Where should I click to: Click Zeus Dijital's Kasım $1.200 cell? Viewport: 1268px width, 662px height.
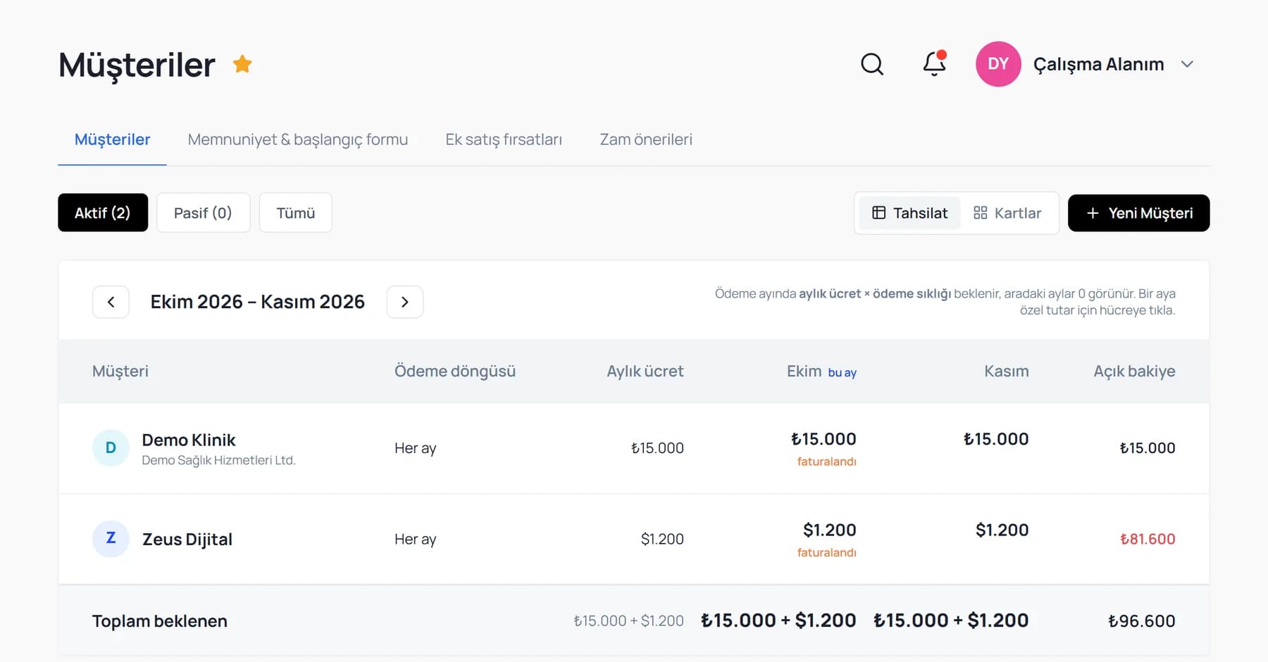click(x=1002, y=530)
